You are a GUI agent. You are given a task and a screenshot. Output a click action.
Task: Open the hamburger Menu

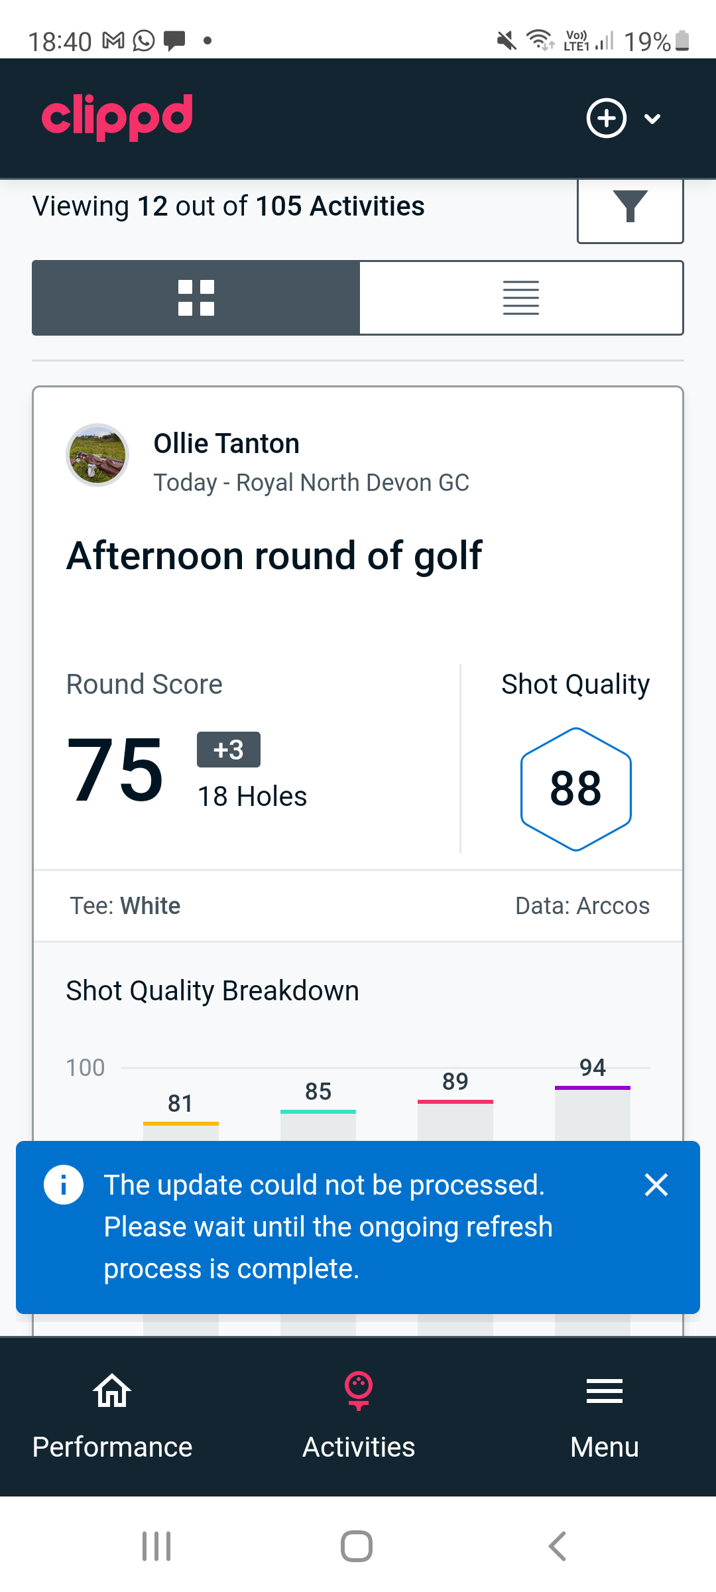click(x=605, y=1416)
